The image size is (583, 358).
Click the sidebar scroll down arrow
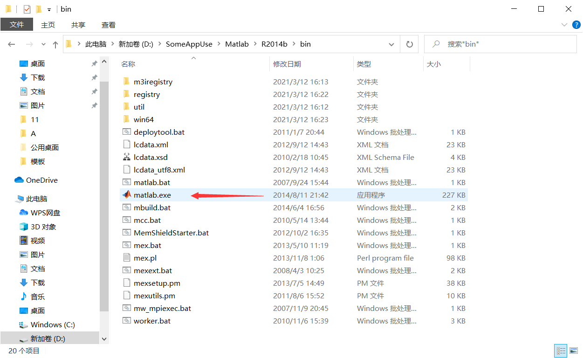(x=104, y=339)
